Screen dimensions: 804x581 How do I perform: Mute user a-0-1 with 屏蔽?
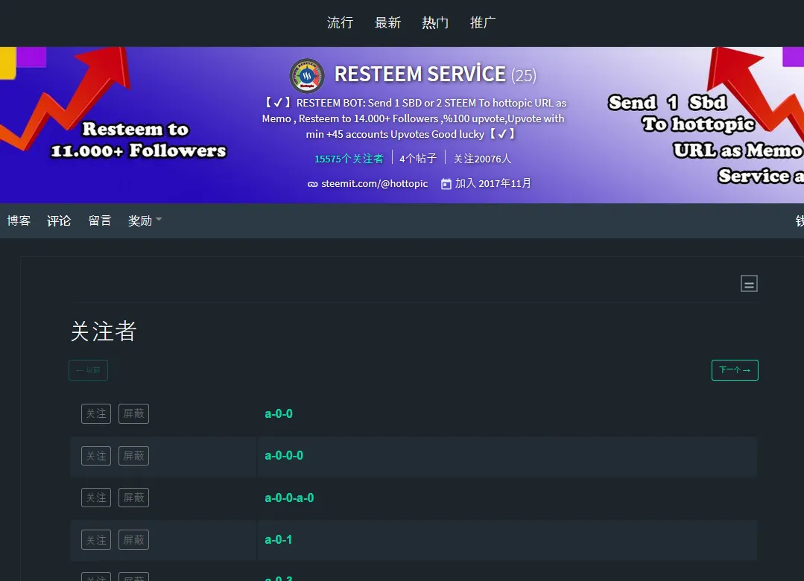click(134, 540)
